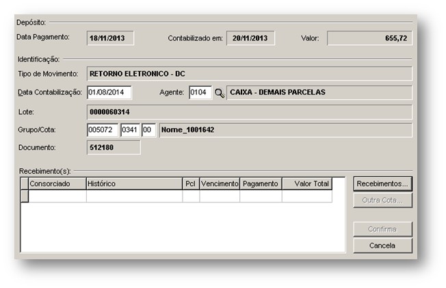Click the name field Nome_1001642

(285, 130)
